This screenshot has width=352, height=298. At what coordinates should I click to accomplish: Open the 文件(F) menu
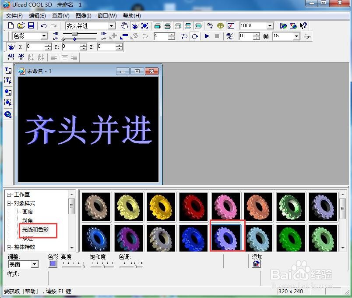[14, 16]
